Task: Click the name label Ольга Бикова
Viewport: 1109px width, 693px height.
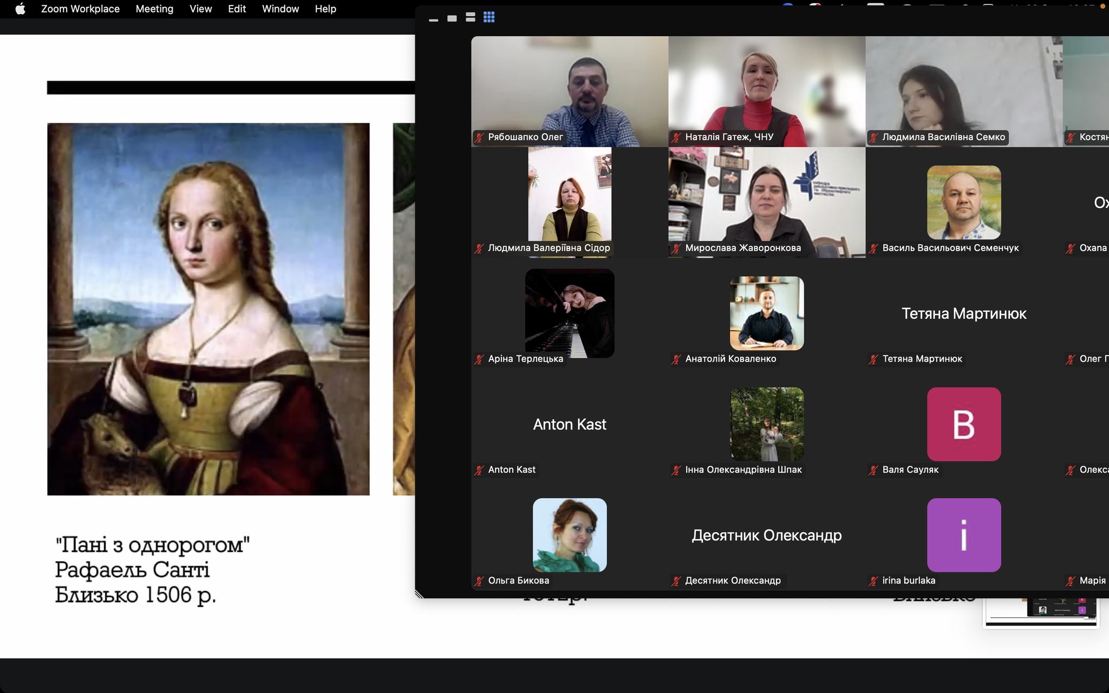Action: click(519, 580)
